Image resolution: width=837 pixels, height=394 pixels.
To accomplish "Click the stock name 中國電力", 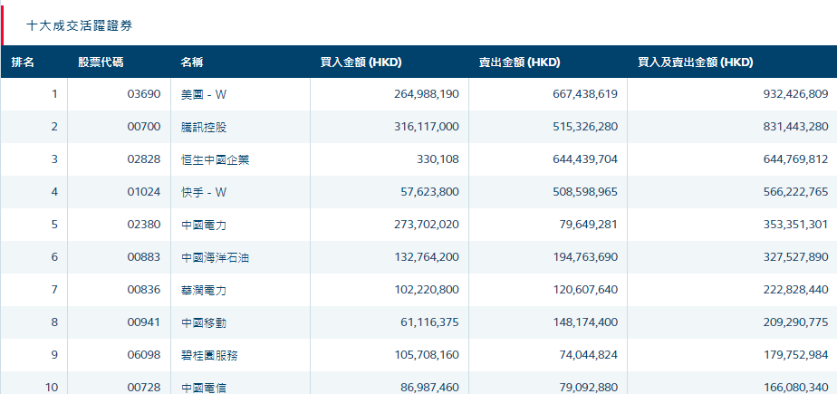I will [204, 225].
